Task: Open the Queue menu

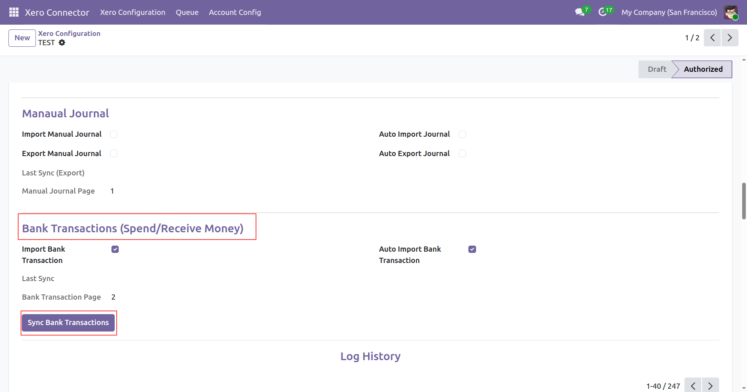Action: tap(187, 12)
